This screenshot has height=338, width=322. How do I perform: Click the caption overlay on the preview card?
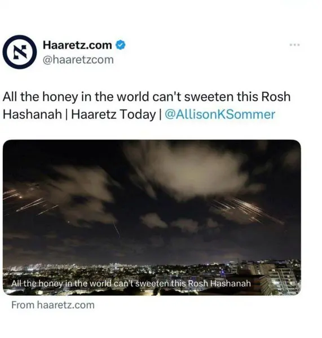[x=131, y=283]
